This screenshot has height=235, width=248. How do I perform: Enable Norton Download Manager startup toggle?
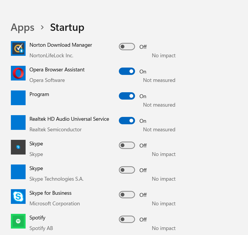[x=127, y=47]
